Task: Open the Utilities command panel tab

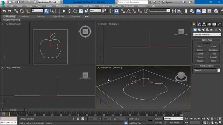Action: 219,24
